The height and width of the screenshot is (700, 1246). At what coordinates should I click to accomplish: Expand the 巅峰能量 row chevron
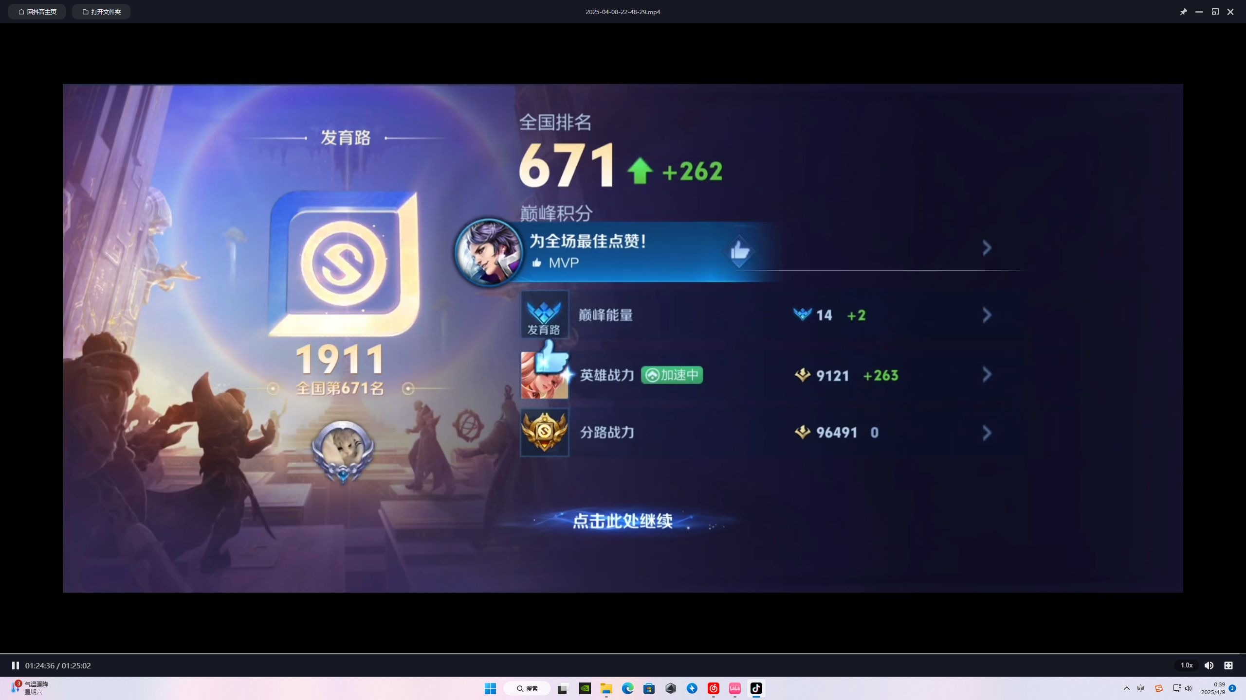click(987, 315)
